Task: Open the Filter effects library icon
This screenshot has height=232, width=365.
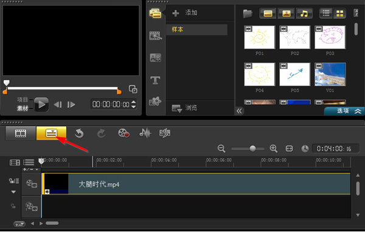Action: click(155, 101)
